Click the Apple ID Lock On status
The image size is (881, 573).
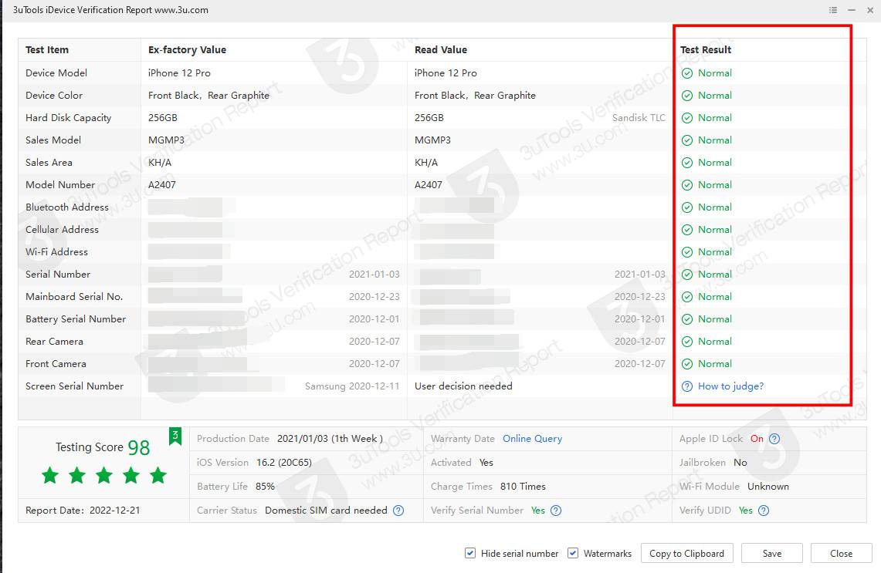pyautogui.click(x=757, y=439)
